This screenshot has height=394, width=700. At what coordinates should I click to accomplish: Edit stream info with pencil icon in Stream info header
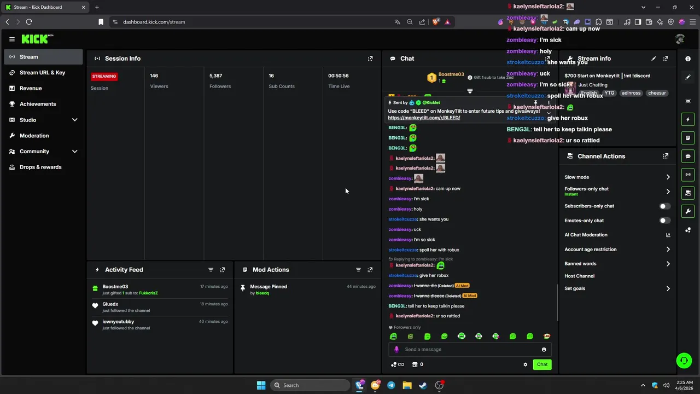tap(654, 59)
